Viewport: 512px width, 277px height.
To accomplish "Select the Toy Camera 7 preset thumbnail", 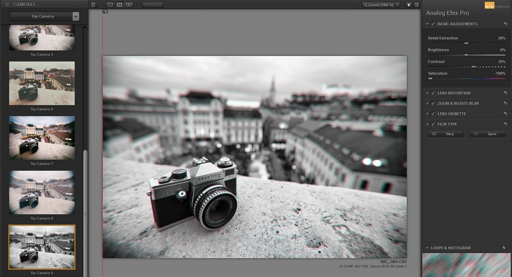I will click(42, 138).
